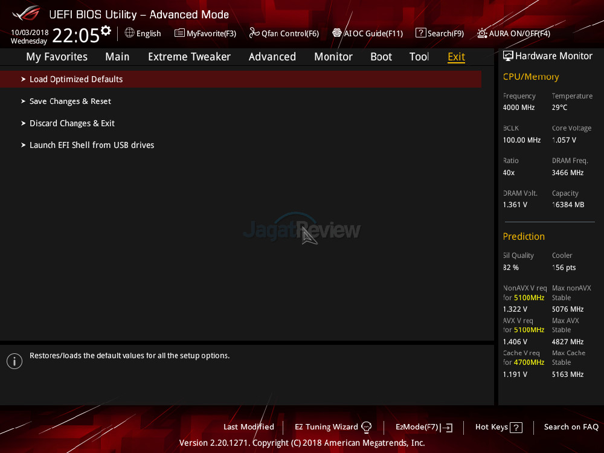Viewport: 604px width, 453px height.
Task: Click the 1.057 V core voltage value
Action: pyautogui.click(x=564, y=140)
